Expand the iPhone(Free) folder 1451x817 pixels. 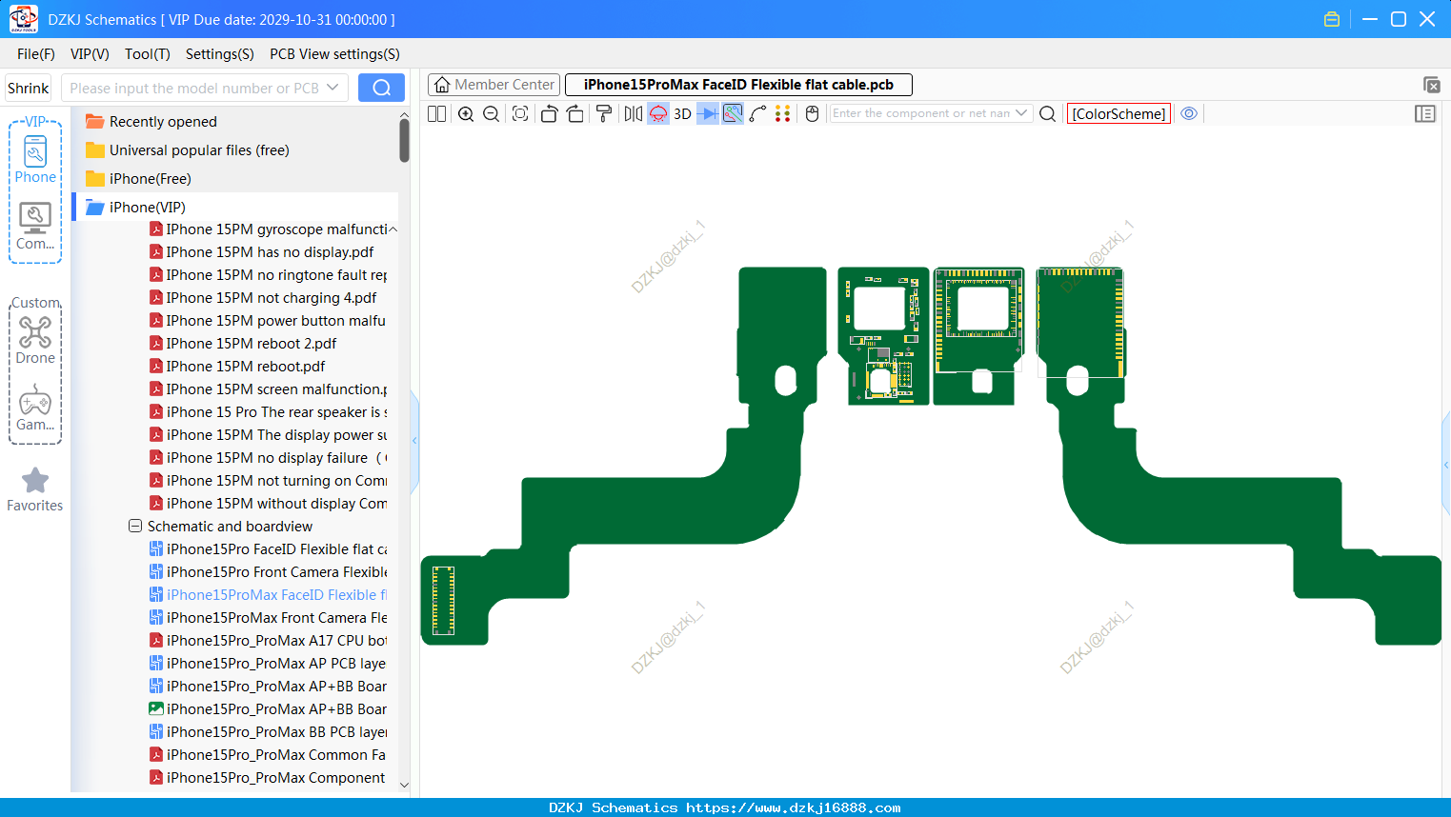[150, 178]
